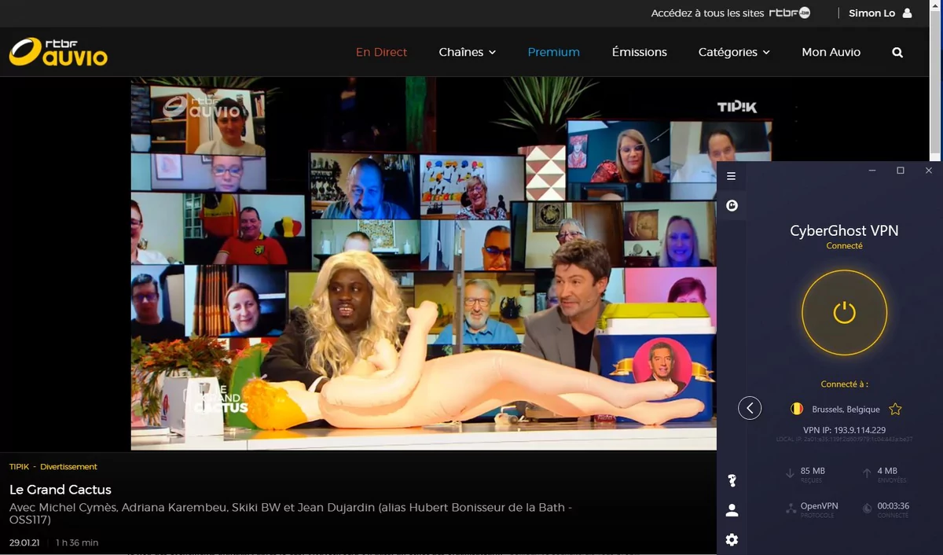Open CyberGhost account person icon
Screen dimensions: 943x555
coord(732,510)
